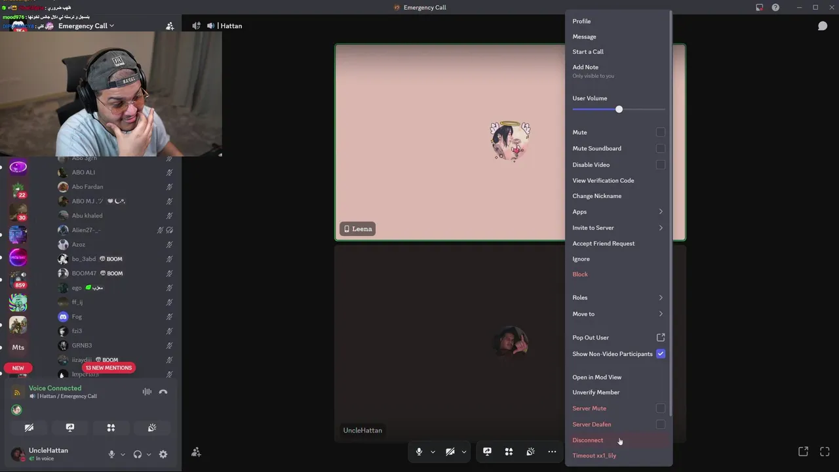Open Profile from context menu

[618, 21]
